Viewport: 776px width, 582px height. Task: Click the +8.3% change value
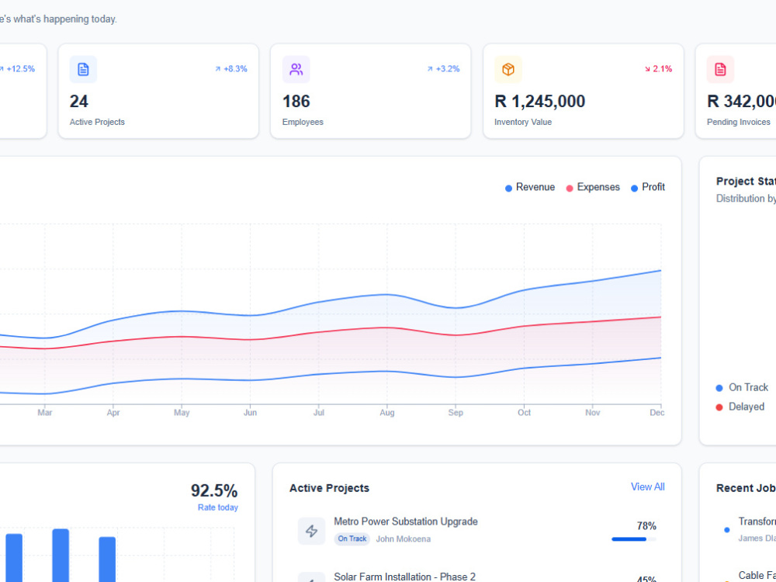coord(235,69)
